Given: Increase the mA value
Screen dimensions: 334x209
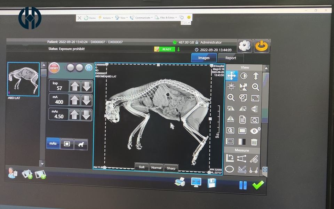Looking at the screenshot, I should 75,100.
